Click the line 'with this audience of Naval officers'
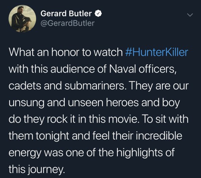The width and height of the screenshot is (201, 178). point(92,69)
